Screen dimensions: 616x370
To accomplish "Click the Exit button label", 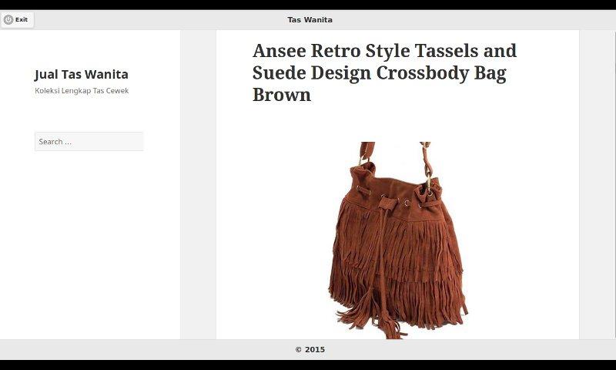I will (22, 20).
